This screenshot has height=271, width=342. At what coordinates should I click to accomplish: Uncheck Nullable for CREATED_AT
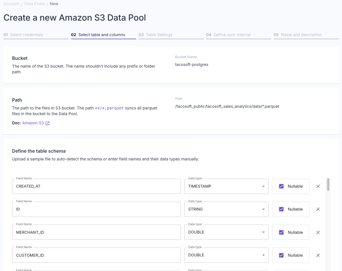(x=281, y=186)
